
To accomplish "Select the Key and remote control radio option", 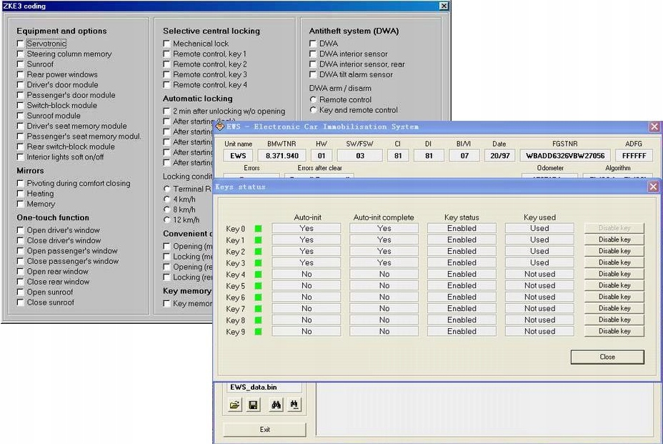I will click(x=313, y=110).
